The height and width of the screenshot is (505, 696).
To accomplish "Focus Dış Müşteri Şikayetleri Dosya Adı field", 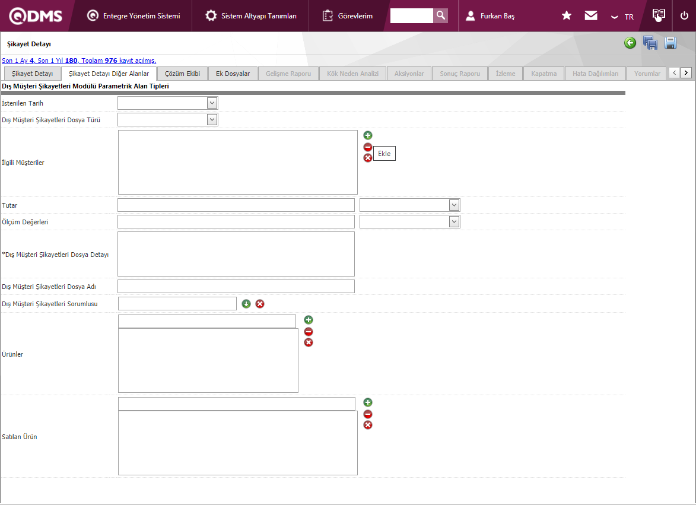I will pos(236,286).
